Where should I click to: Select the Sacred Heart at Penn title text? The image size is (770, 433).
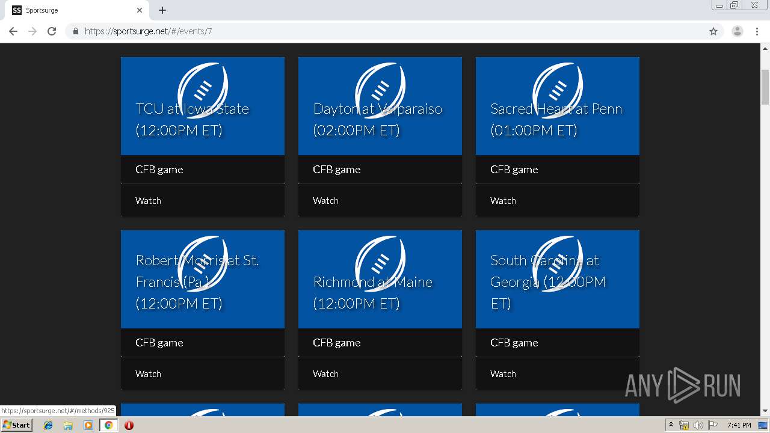point(556,120)
